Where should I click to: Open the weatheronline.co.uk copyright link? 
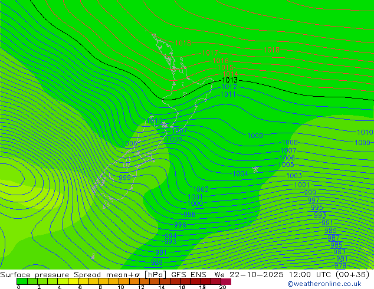tap(324, 284)
